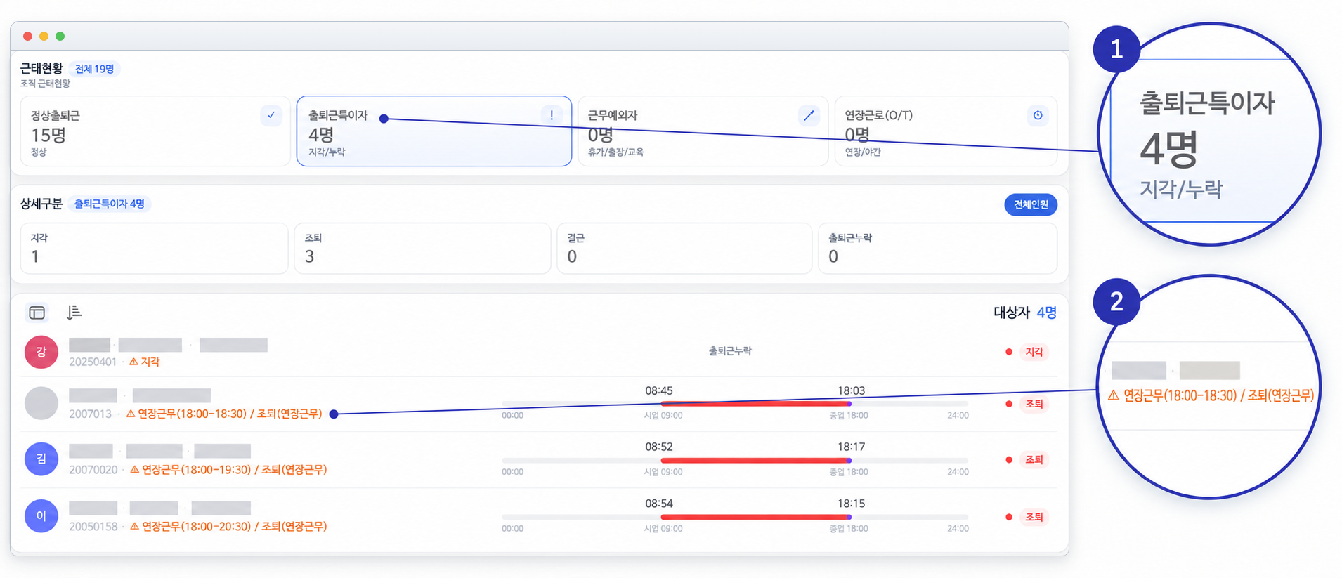The width and height of the screenshot is (1342, 578).
Task: Click the green maximize window button
Action: (x=60, y=36)
